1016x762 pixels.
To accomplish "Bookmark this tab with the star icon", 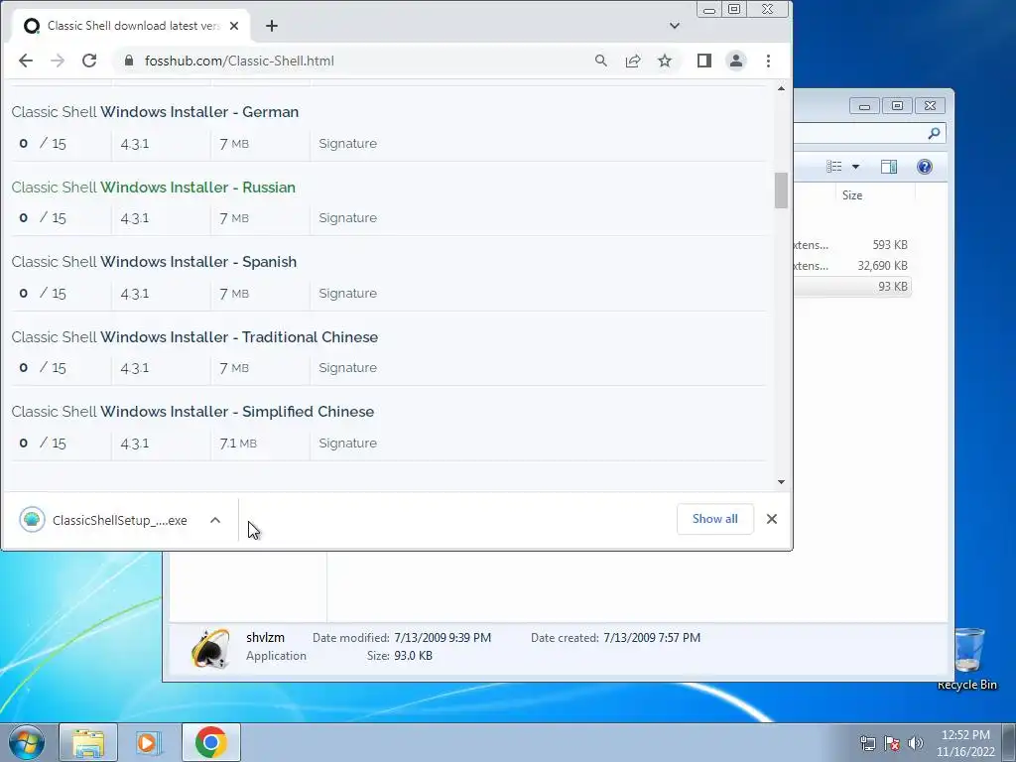I will [665, 61].
